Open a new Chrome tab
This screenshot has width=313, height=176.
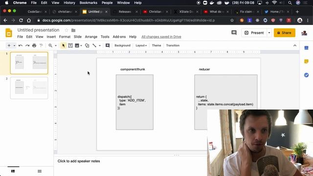click(x=297, y=12)
